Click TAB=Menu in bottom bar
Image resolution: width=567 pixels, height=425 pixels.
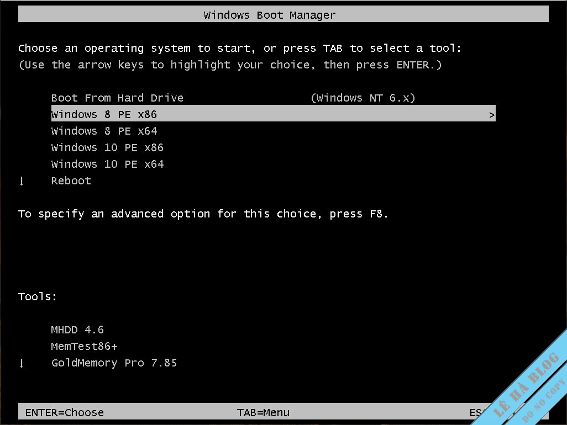263,412
